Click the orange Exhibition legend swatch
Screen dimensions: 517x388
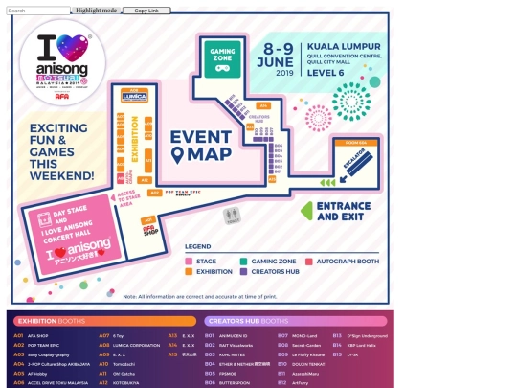tap(189, 271)
